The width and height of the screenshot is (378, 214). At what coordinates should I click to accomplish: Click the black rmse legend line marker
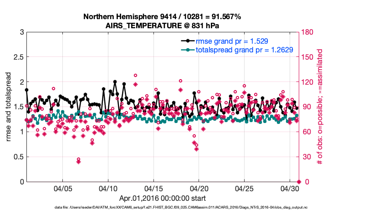click(185, 41)
